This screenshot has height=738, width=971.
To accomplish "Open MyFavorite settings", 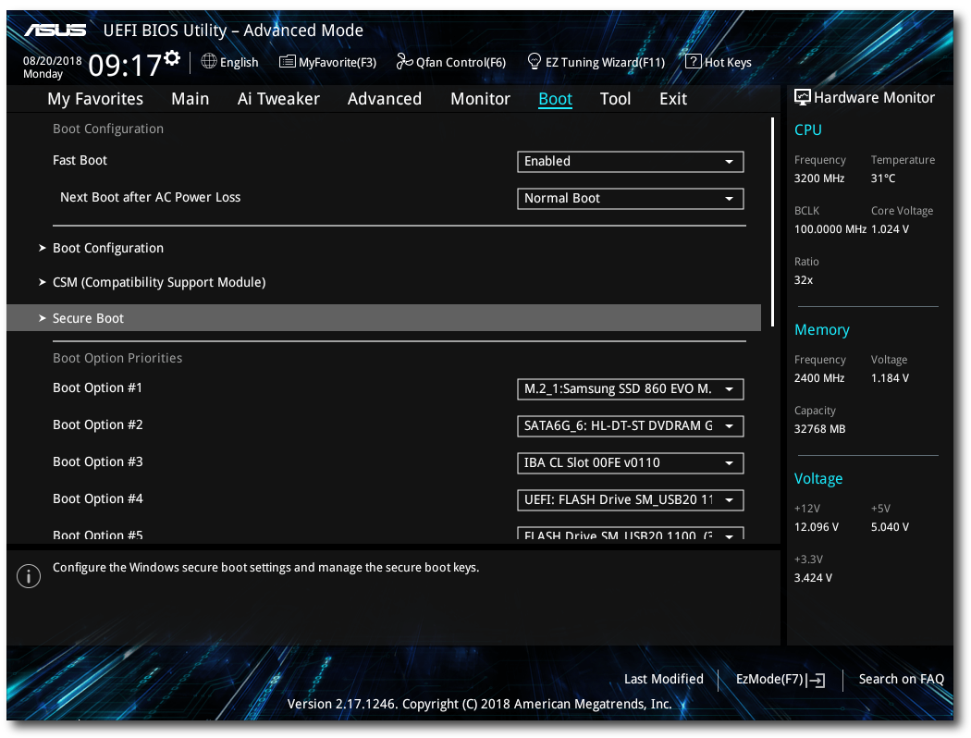I will 327,62.
